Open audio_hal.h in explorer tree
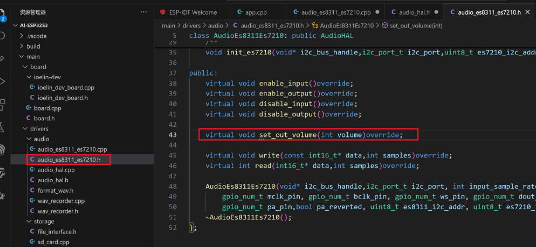The height and width of the screenshot is (247, 536). click(53, 180)
